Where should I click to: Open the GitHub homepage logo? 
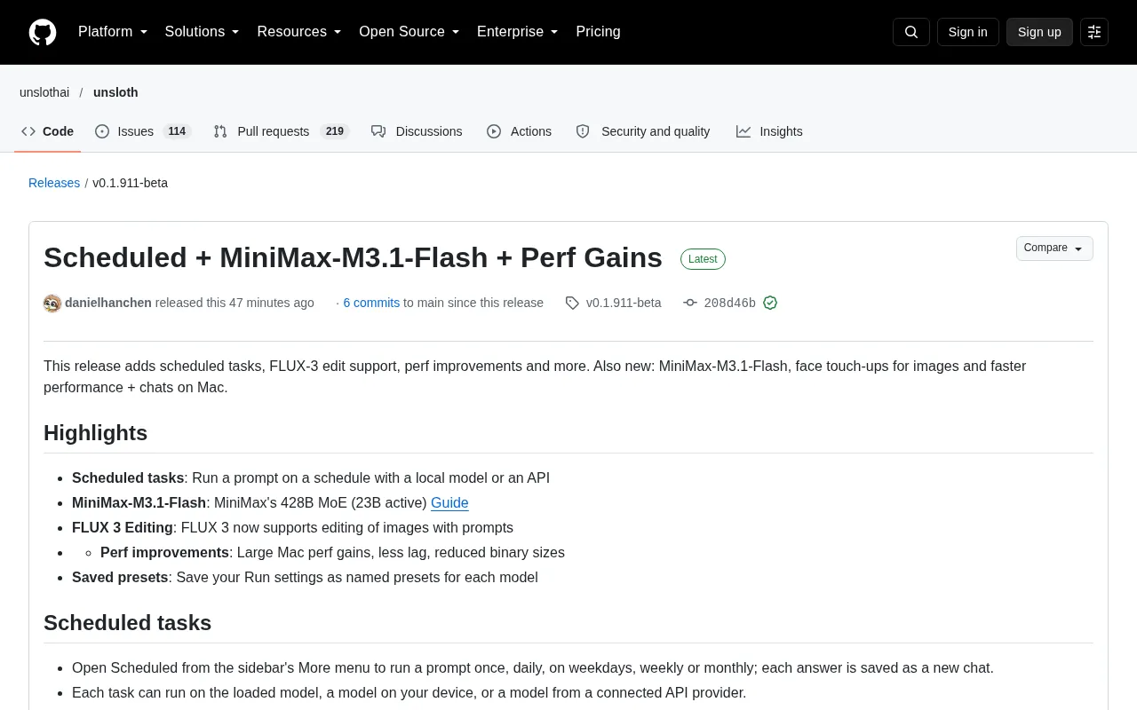pyautogui.click(x=43, y=32)
